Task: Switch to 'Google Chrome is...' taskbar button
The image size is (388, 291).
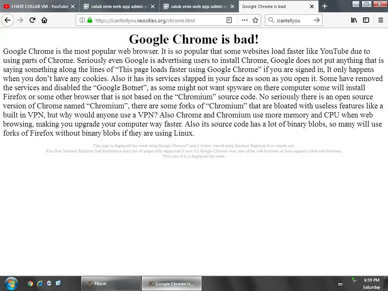Action: [172, 283]
